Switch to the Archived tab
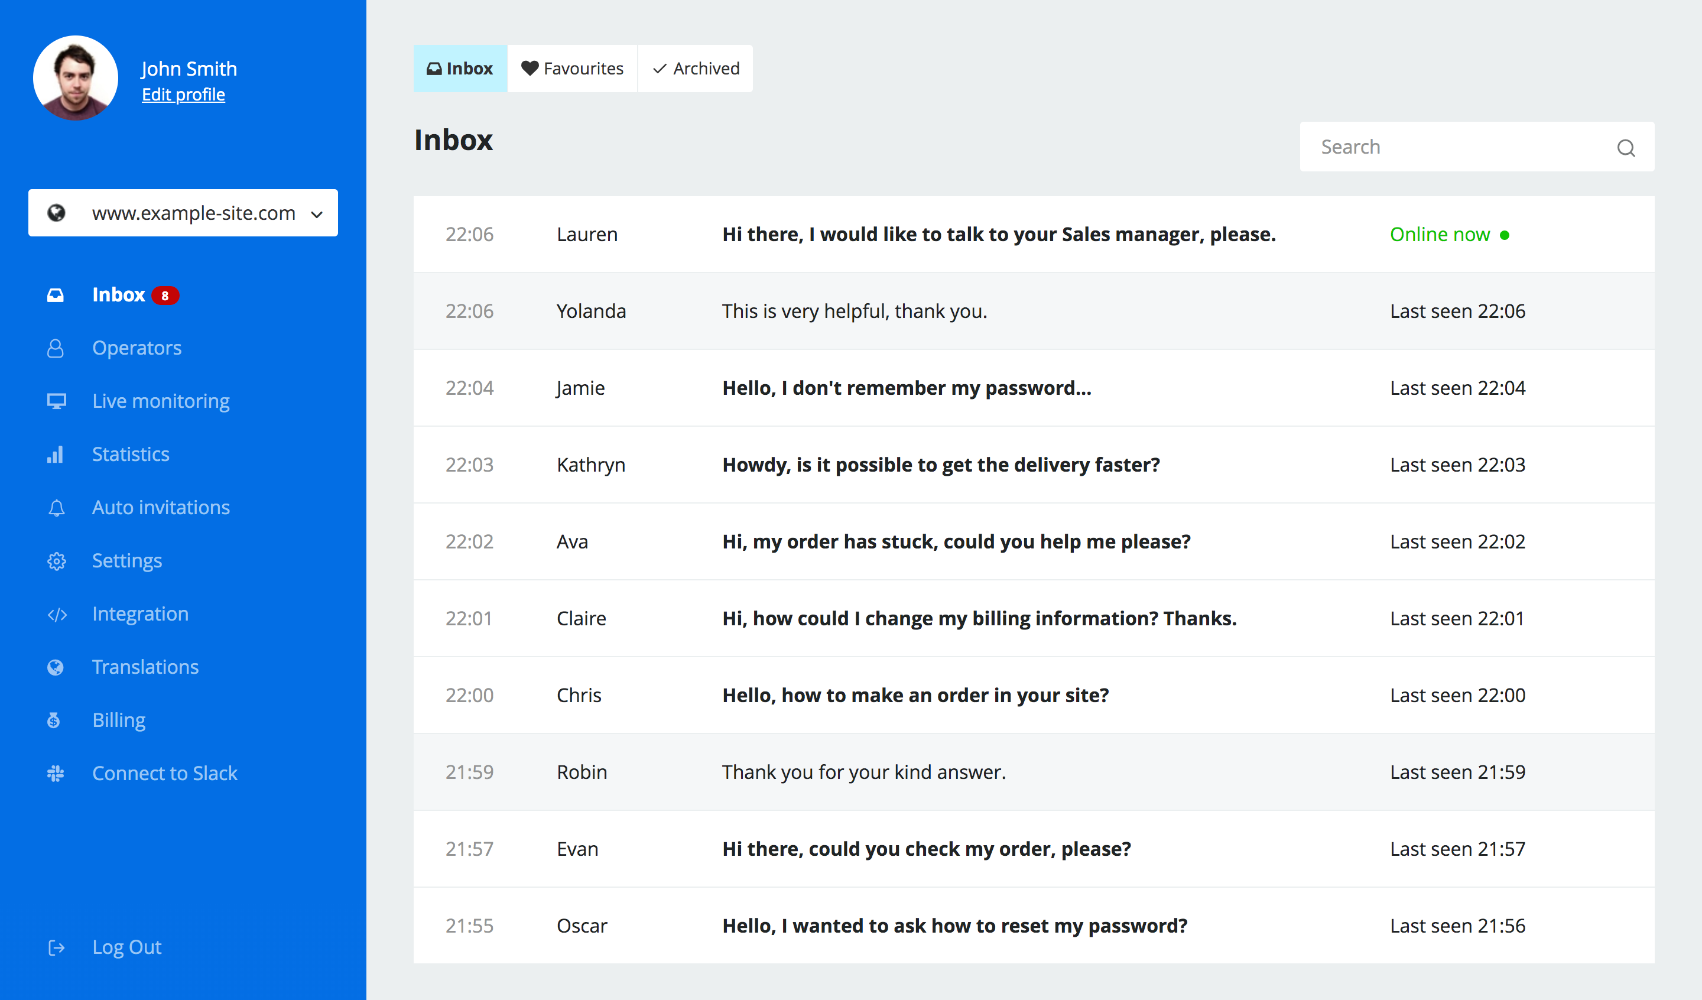1702x1000 pixels. point(696,68)
